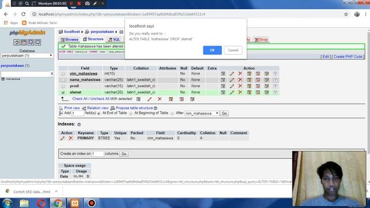
Task: Clear the table filter X in sidebar
Action: [x=52, y=74]
